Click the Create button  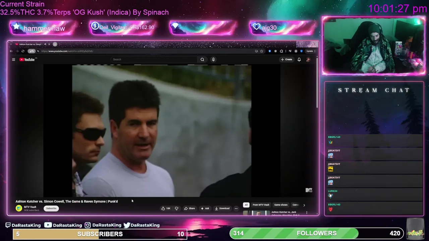click(287, 60)
